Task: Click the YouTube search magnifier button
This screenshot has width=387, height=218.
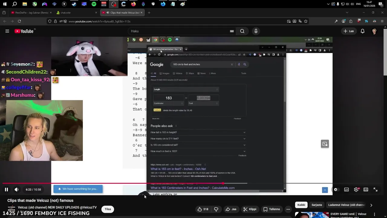Action: point(242,31)
